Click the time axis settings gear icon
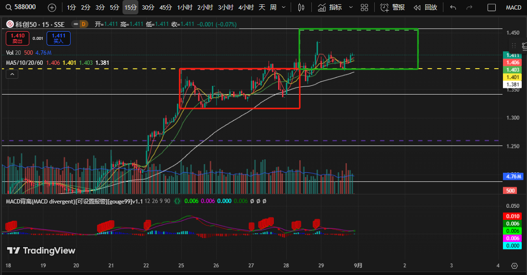 pos(515,265)
